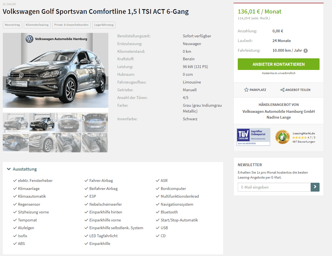Select the Privat- & Gewerbekunden tag
Viewport: 332px width, 256px height.
click(x=71, y=25)
